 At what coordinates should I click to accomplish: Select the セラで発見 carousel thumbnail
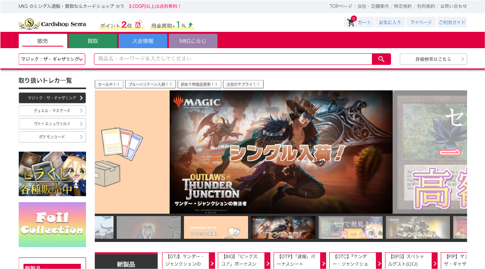(x=350, y=227)
